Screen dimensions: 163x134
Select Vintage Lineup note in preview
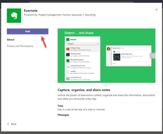(x=83, y=49)
